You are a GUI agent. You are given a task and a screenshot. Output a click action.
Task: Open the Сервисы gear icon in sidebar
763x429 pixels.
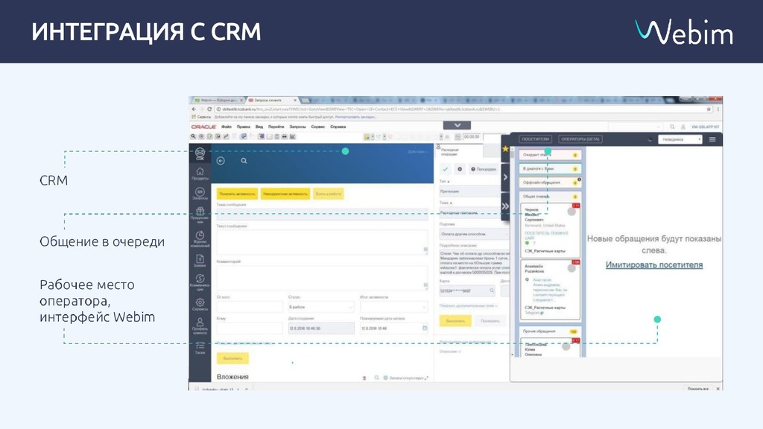click(200, 305)
